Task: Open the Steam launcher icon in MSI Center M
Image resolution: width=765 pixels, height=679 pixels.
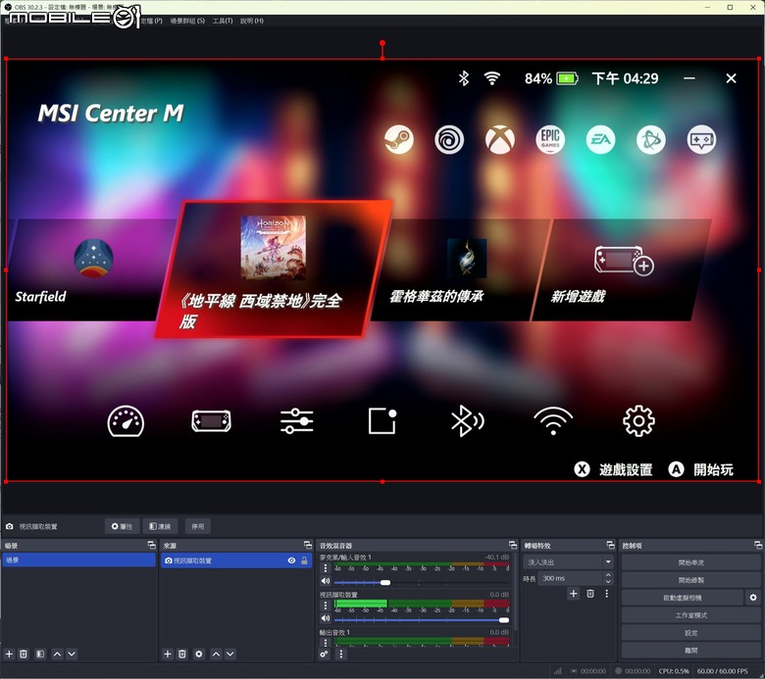Action: pos(399,139)
